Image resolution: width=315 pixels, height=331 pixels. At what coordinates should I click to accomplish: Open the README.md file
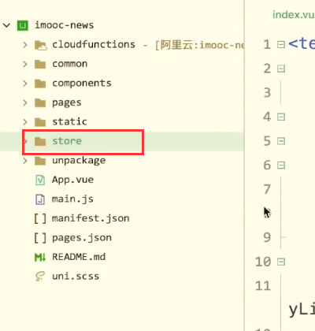click(79, 257)
